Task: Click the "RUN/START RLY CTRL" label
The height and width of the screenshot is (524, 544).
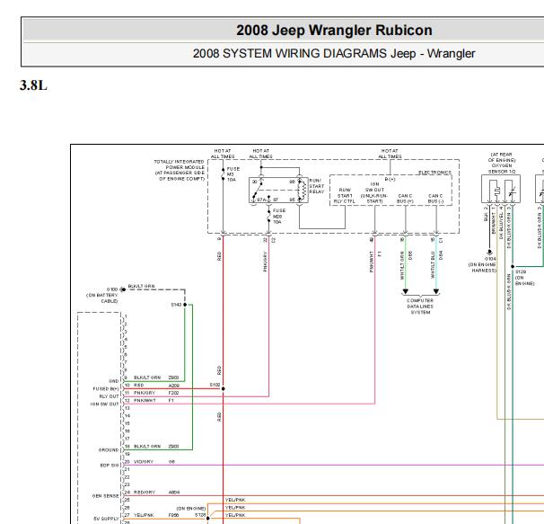Action: [344, 195]
